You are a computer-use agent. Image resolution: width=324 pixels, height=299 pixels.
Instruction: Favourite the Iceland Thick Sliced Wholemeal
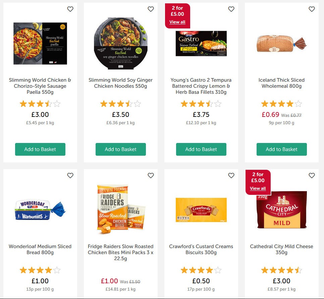click(312, 9)
